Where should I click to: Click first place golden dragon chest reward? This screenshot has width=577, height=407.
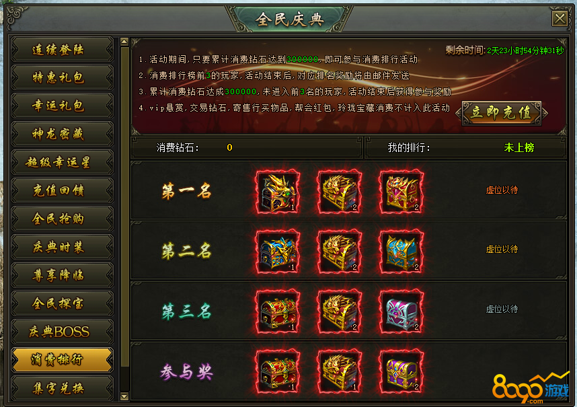(278, 192)
